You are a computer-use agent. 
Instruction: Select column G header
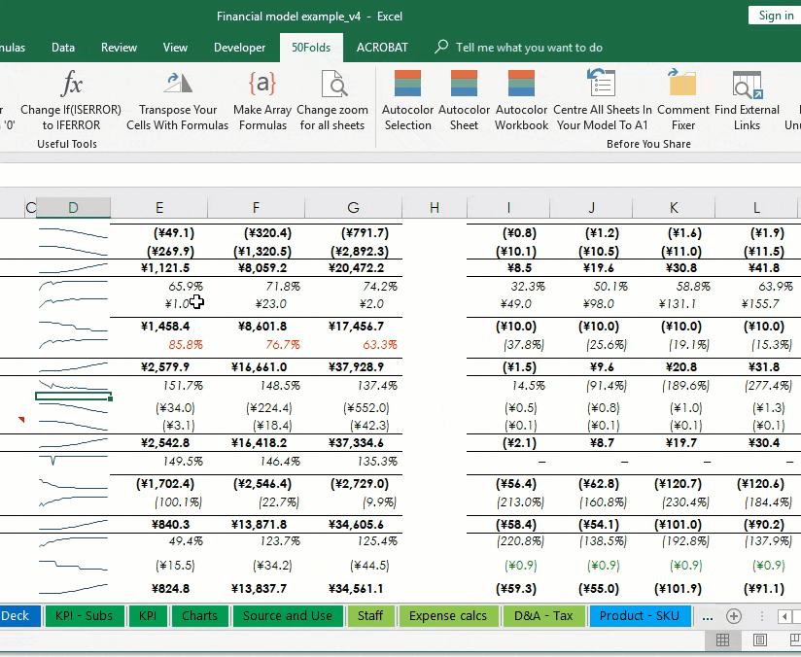click(353, 207)
